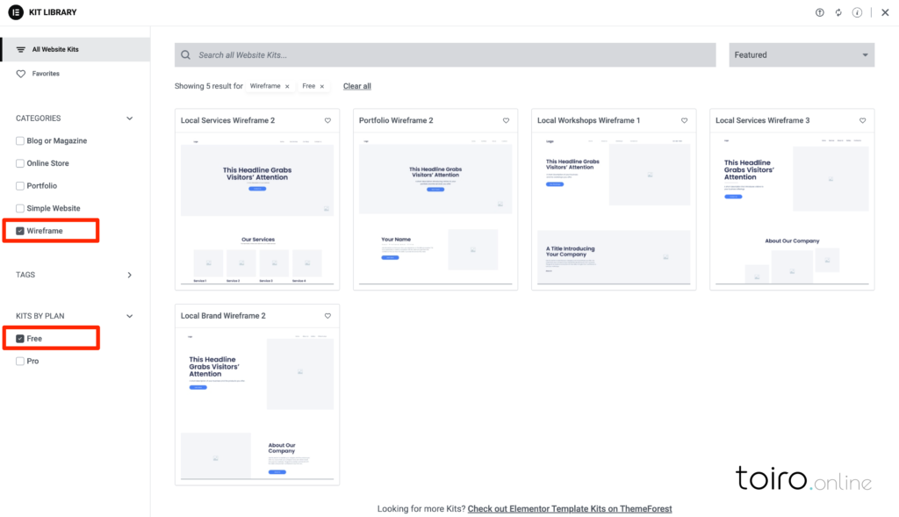This screenshot has width=899, height=517.
Task: Favorite the Local Workshops Wireframe 1 kit
Action: point(684,120)
